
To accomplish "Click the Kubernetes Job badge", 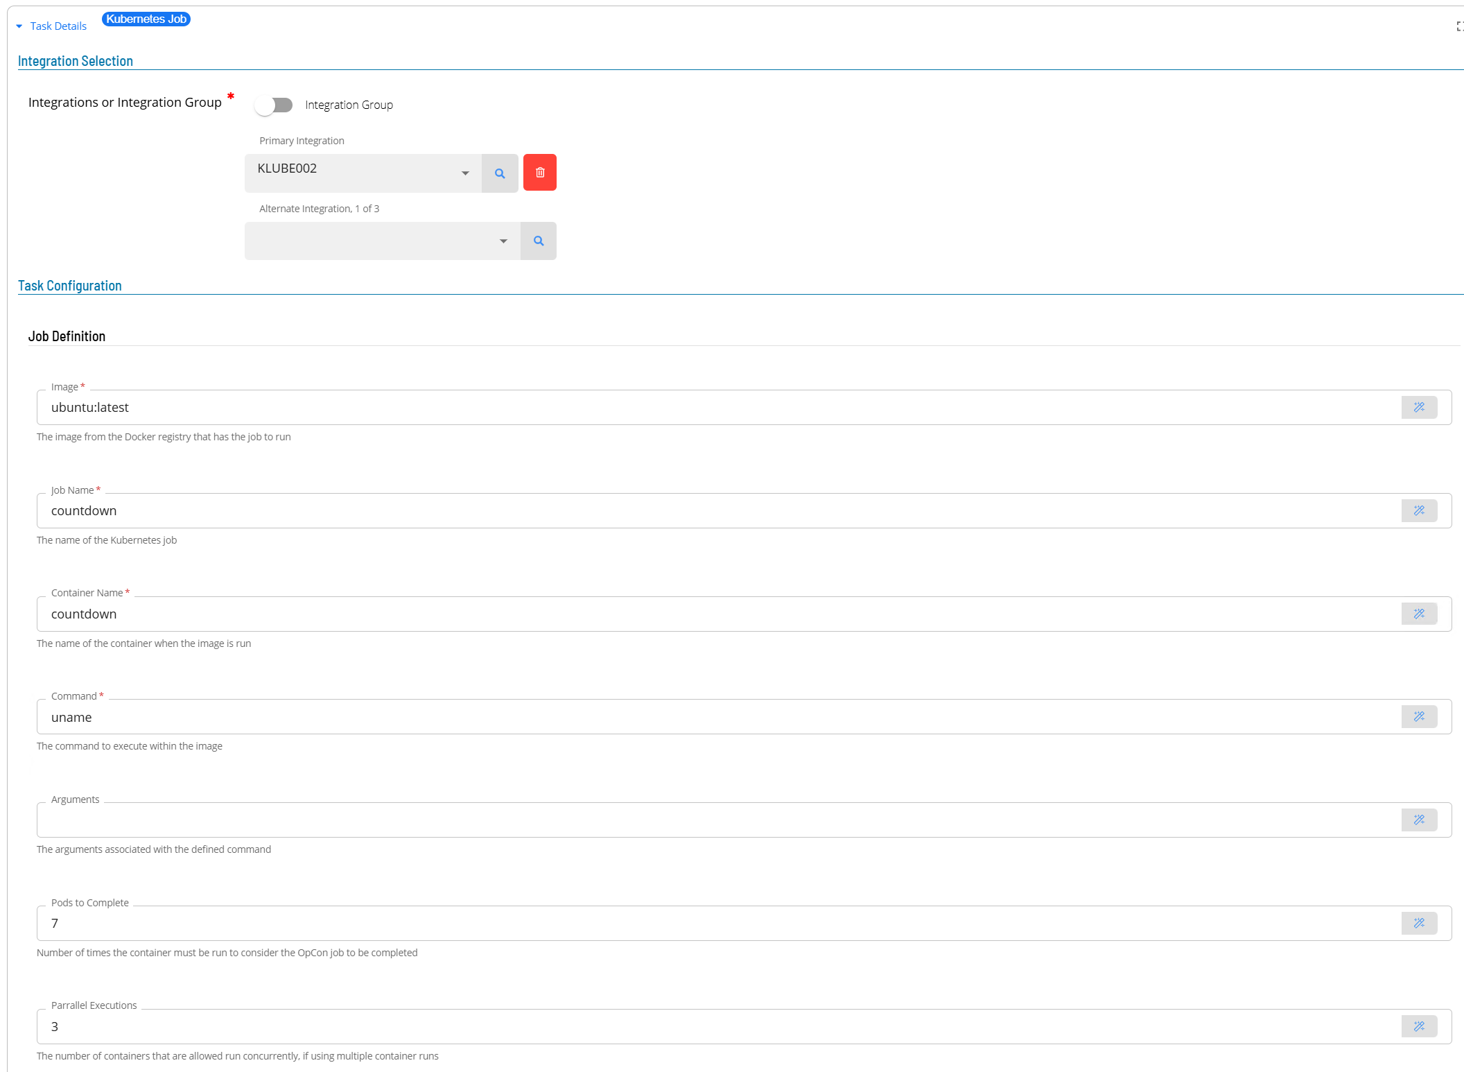I will point(146,19).
